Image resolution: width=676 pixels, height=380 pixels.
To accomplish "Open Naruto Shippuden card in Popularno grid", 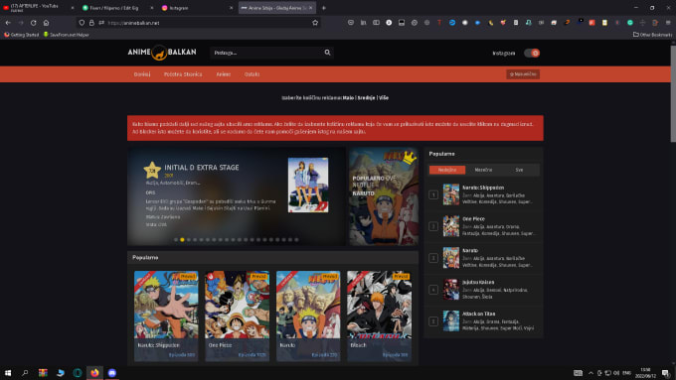I will (x=166, y=316).
